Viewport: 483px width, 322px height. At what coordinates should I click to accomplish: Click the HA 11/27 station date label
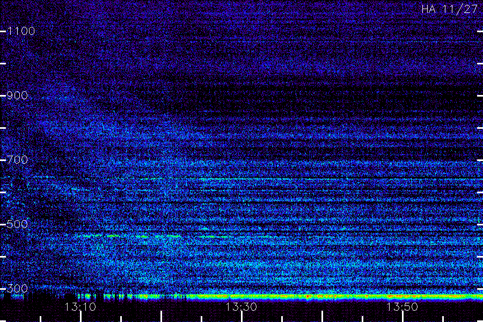coord(449,9)
